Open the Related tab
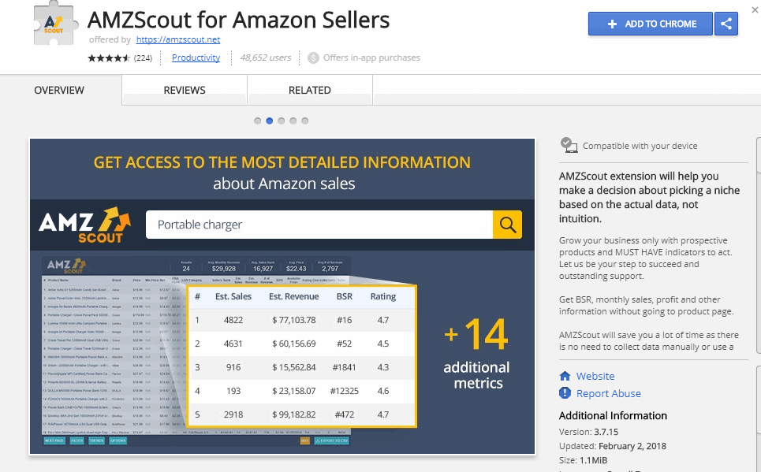 (x=310, y=91)
